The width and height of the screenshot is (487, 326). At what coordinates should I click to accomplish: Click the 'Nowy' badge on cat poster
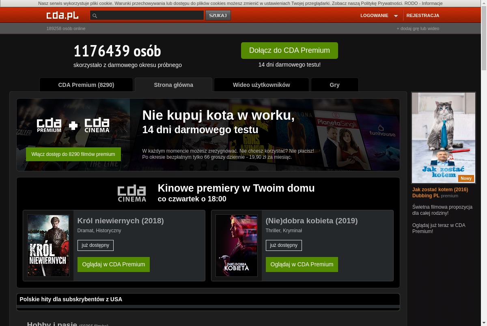tap(466, 178)
